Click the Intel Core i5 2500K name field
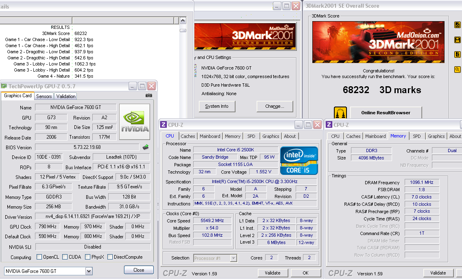 click(x=235, y=150)
